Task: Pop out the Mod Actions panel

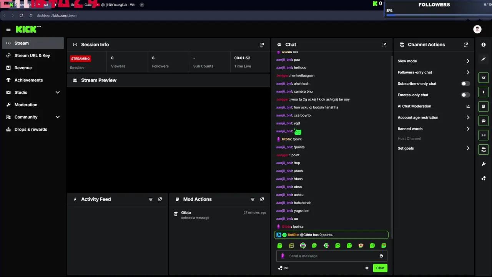Action: [x=262, y=199]
